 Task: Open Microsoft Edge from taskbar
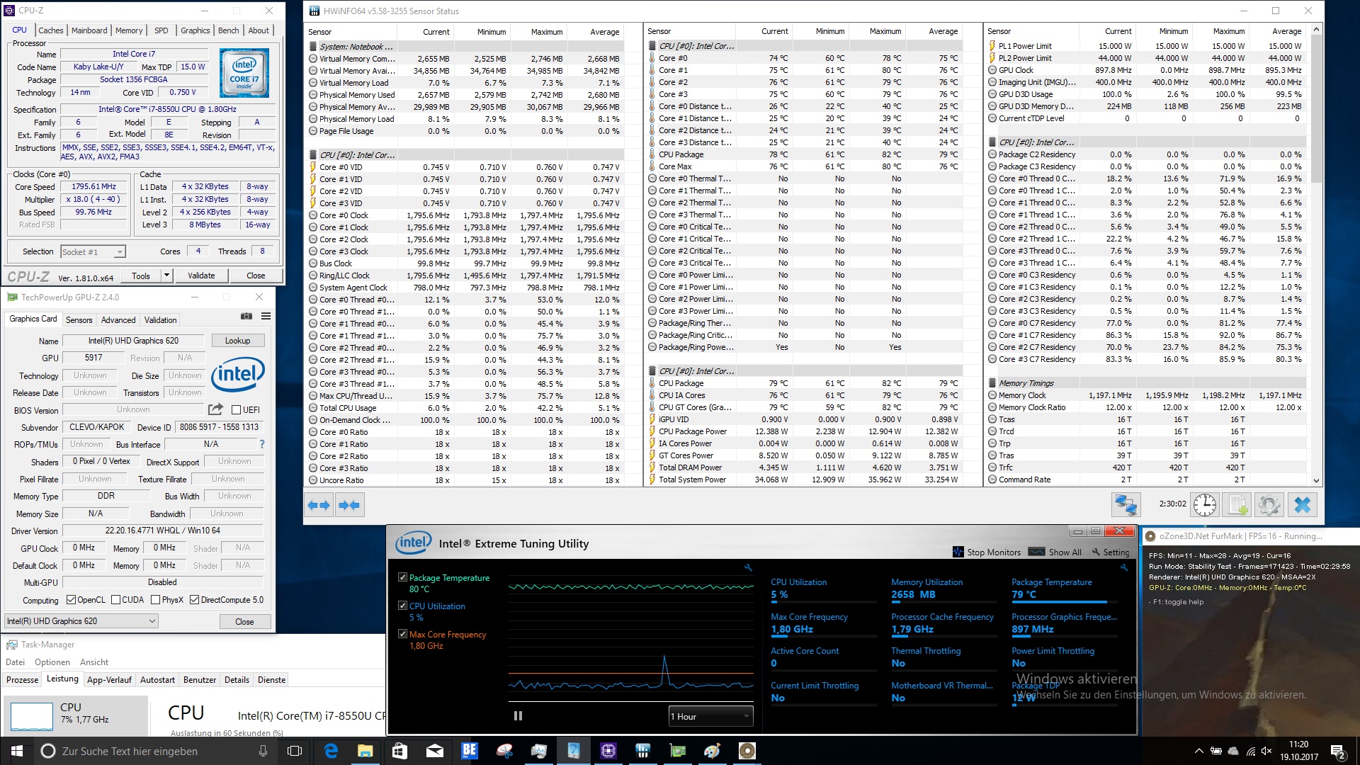pyautogui.click(x=331, y=751)
